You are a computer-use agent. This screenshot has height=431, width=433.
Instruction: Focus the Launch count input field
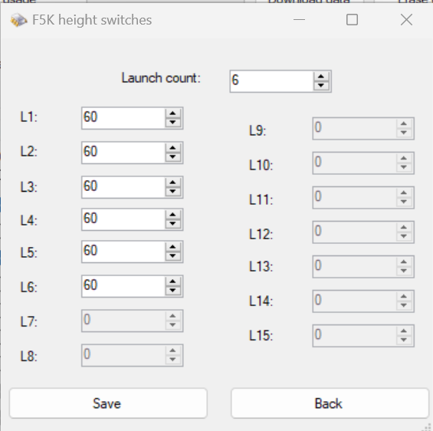point(272,81)
